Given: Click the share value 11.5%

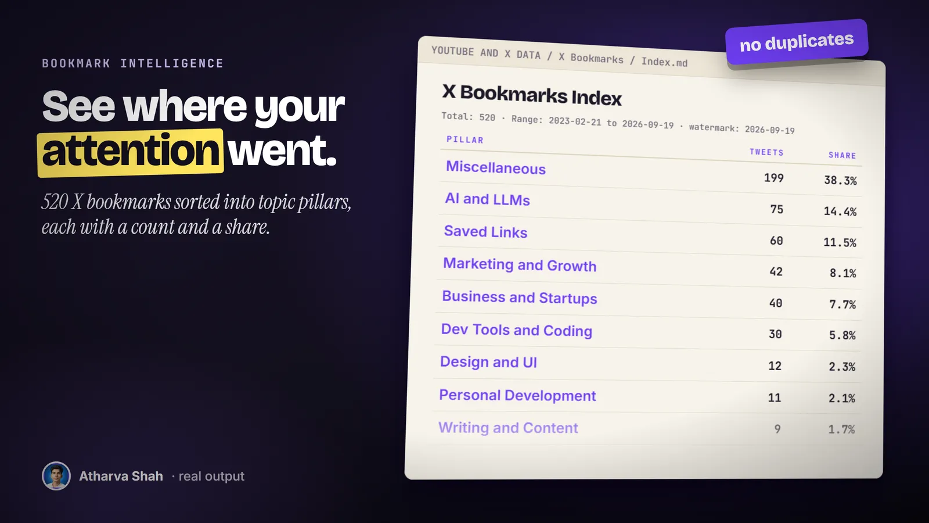Looking at the screenshot, I should [840, 242].
